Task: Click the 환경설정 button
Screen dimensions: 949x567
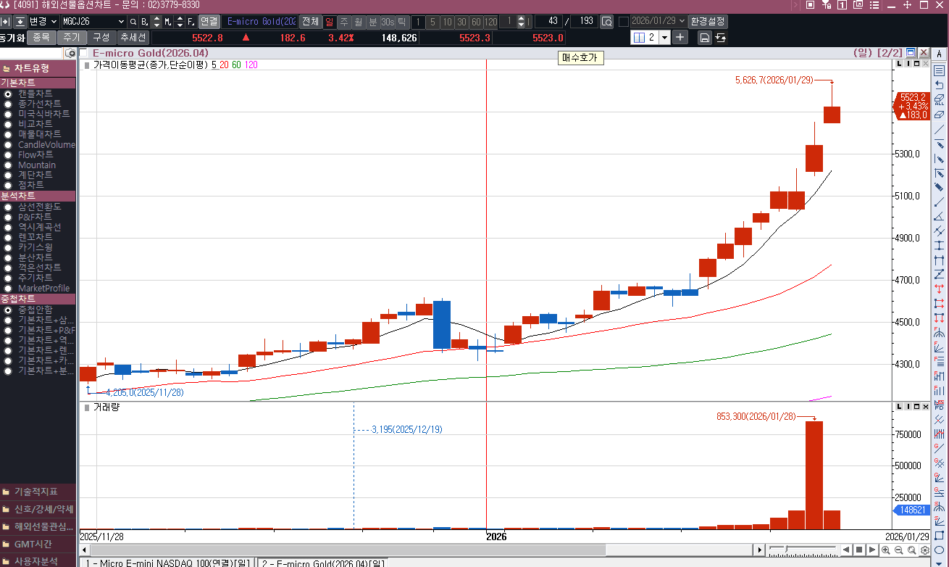Action: (x=708, y=22)
